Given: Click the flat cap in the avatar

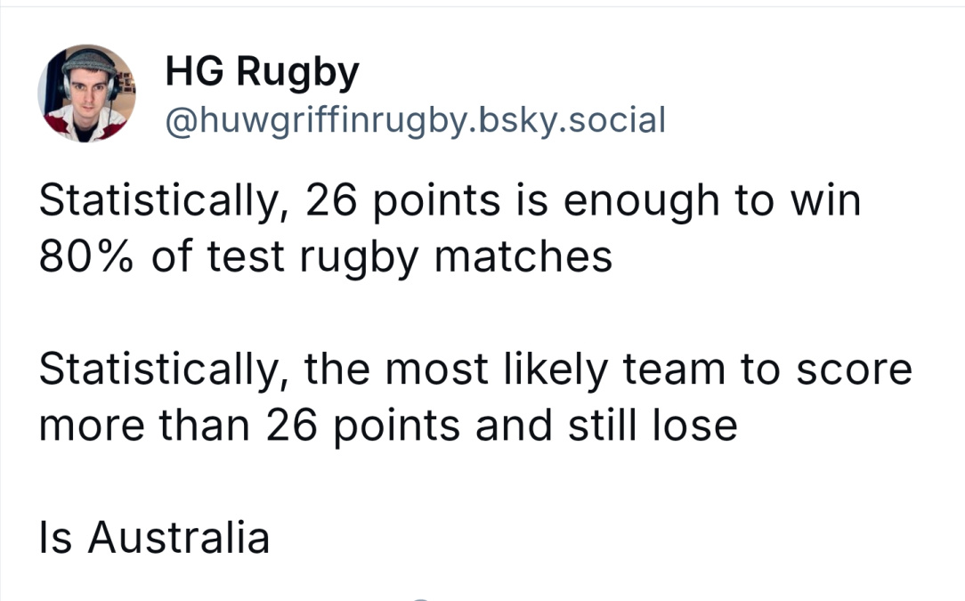Looking at the screenshot, I should (x=89, y=61).
